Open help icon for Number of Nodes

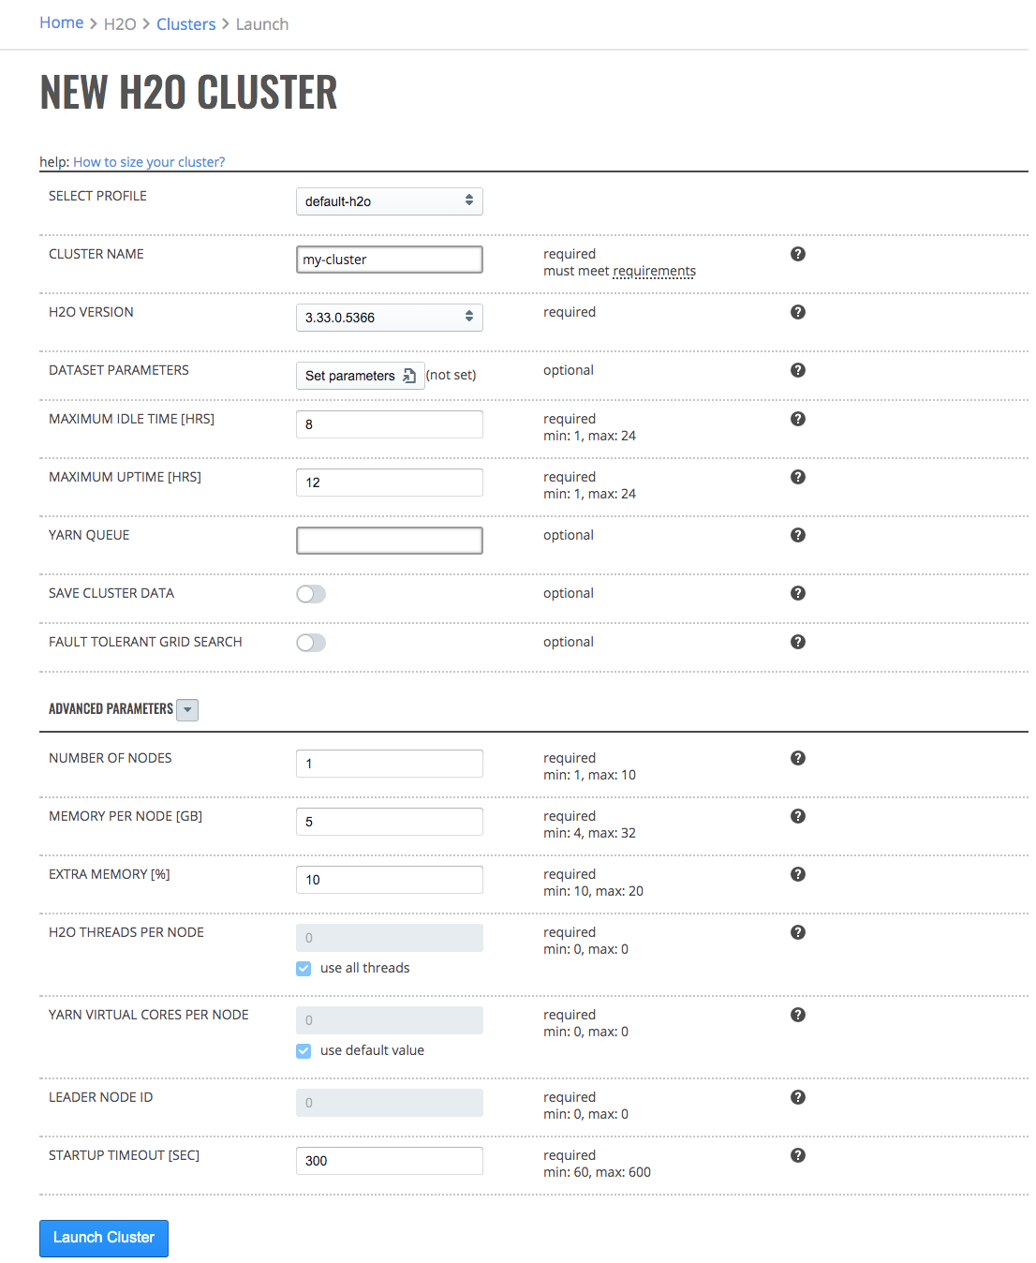798,758
